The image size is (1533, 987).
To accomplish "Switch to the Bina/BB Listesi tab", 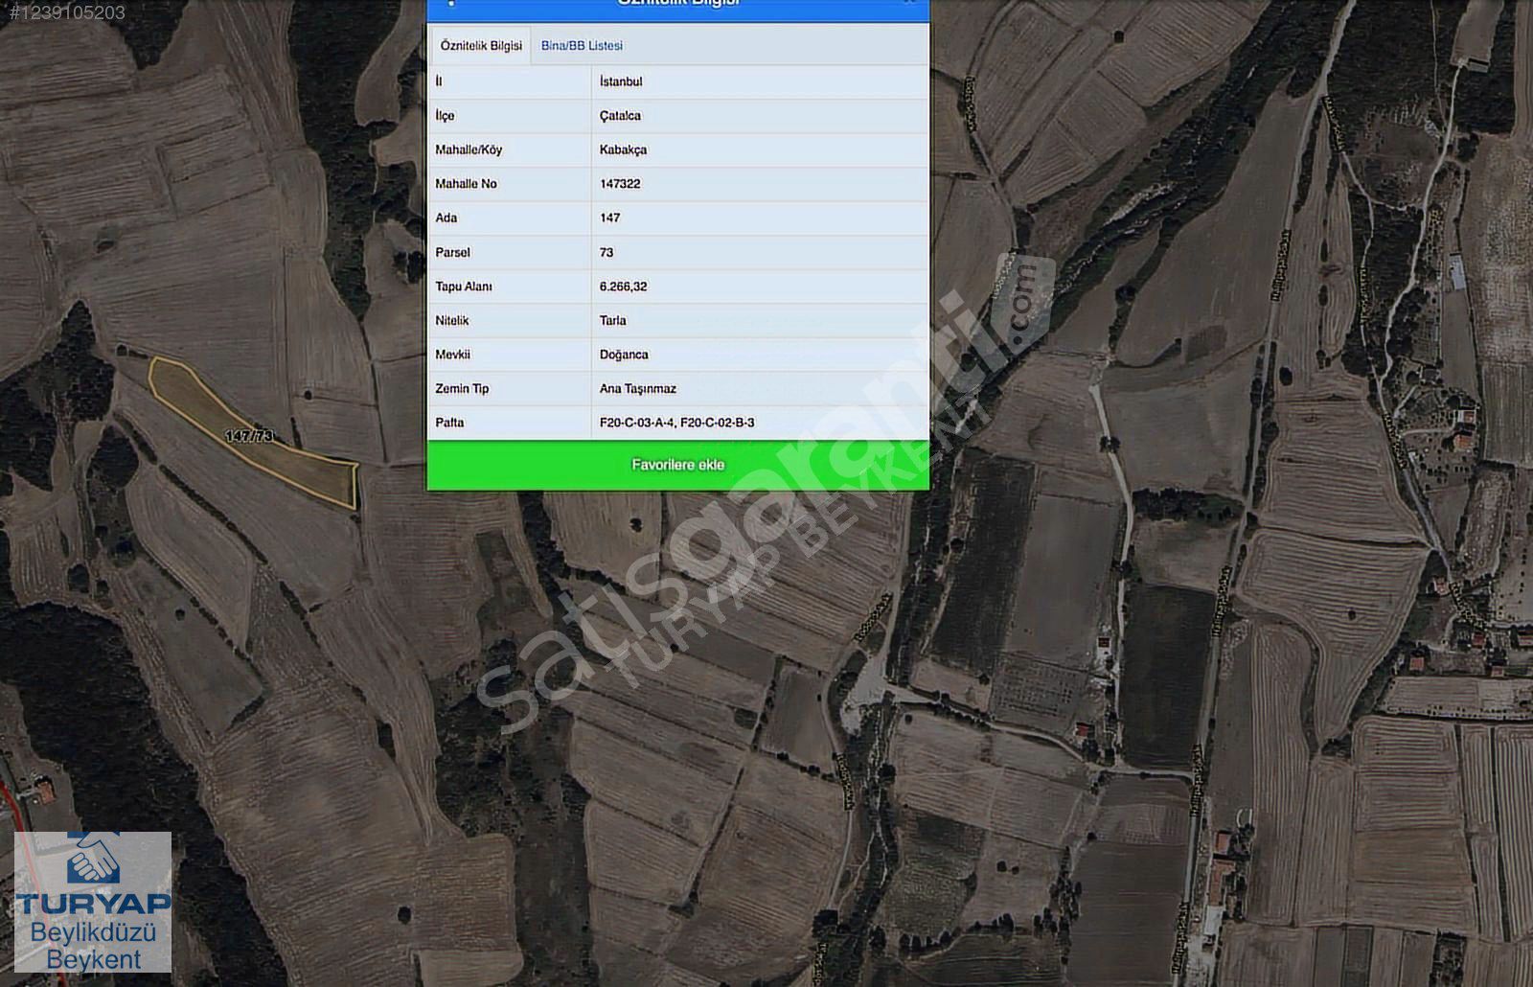I will [x=582, y=45].
